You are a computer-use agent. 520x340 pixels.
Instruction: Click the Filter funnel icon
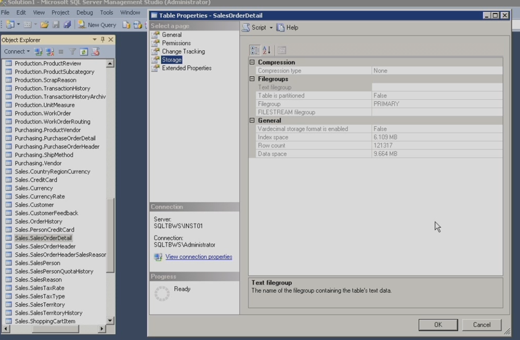tap(72, 51)
